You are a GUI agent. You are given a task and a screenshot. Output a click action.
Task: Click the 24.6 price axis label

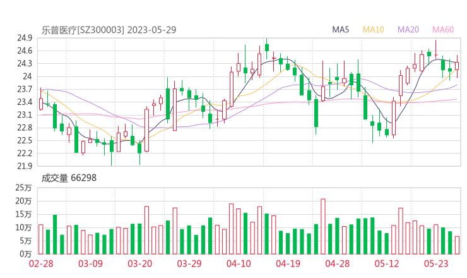click(x=25, y=51)
